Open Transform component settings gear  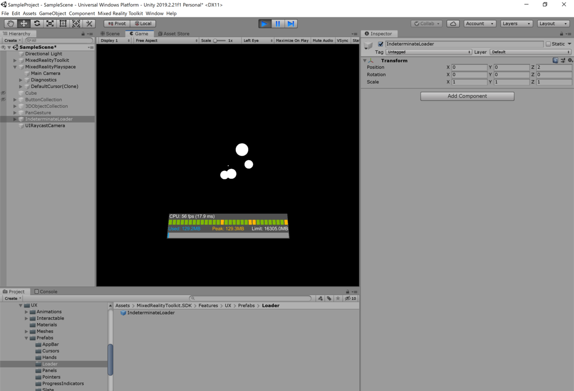click(x=570, y=61)
